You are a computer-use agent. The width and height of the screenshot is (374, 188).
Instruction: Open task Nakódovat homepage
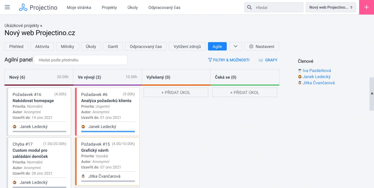click(x=33, y=101)
